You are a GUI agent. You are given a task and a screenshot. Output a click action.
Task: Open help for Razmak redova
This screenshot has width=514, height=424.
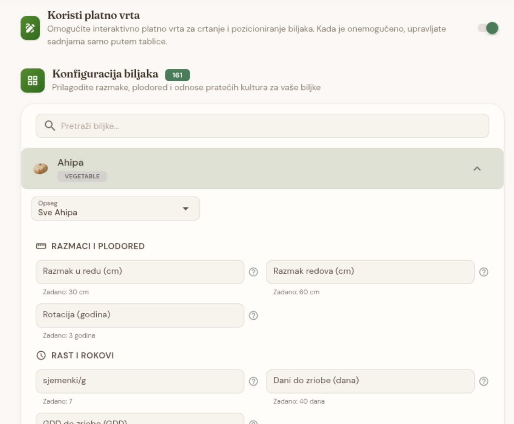pyautogui.click(x=484, y=272)
